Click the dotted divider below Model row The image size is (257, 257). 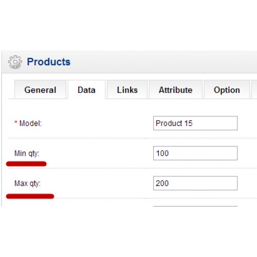click(132, 138)
